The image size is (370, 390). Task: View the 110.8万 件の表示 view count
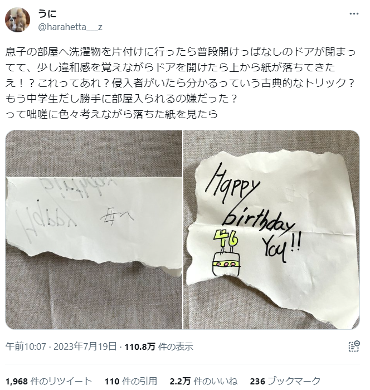[159, 347]
